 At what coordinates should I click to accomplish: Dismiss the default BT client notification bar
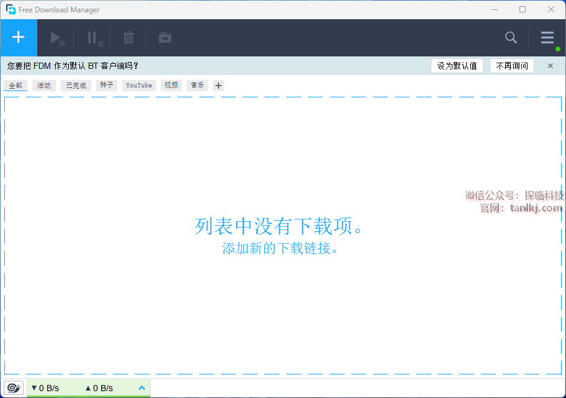coord(550,66)
